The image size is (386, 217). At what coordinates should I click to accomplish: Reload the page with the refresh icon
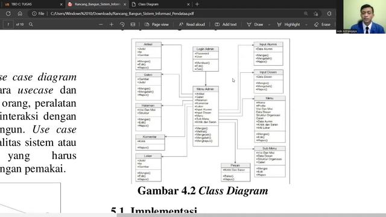tap(8, 13)
